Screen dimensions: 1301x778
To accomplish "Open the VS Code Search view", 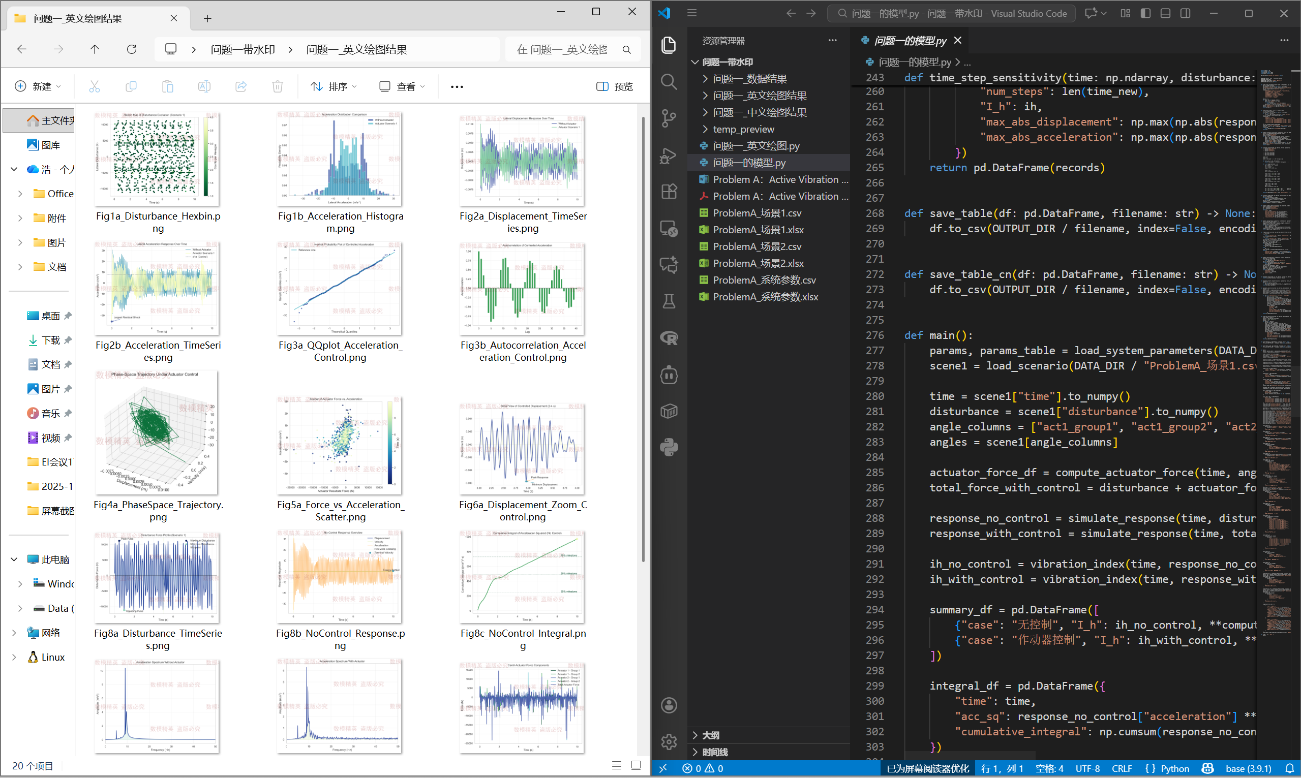I will point(669,82).
